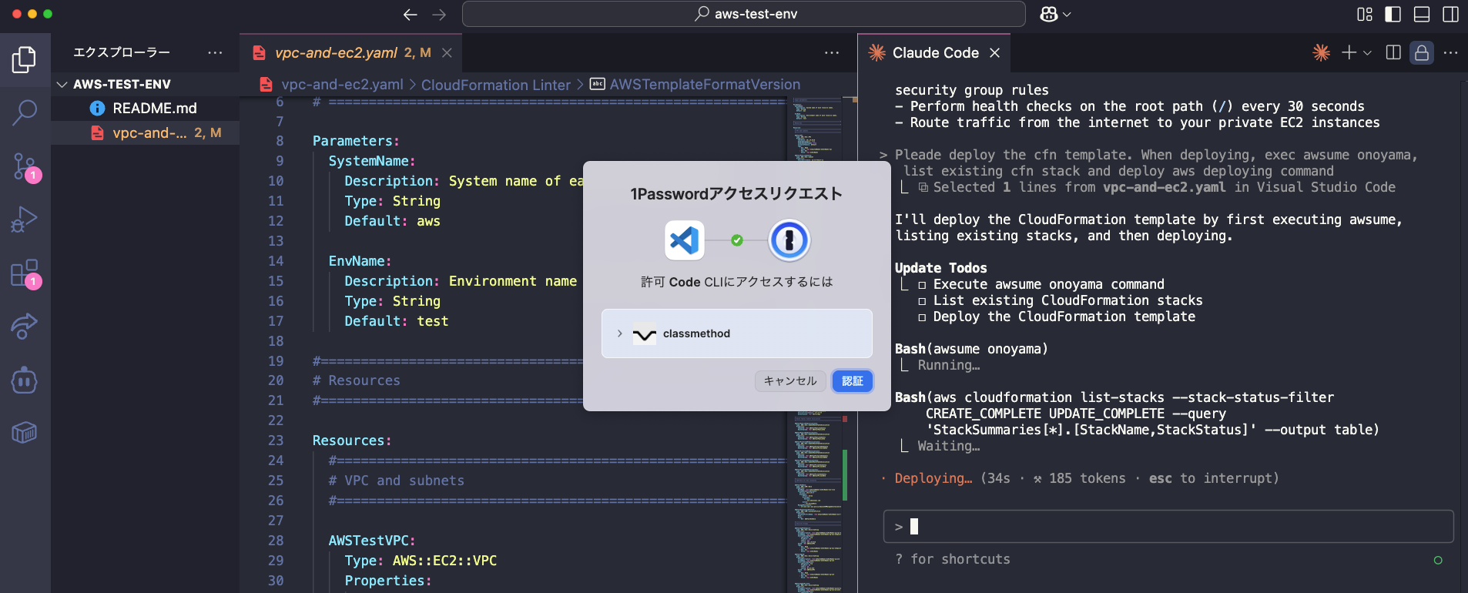Click 'List existing CloudFormation stacks' todo
The height and width of the screenshot is (593, 1468).
click(x=1067, y=300)
